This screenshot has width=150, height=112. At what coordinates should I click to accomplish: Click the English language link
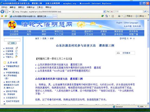(x=119, y=23)
